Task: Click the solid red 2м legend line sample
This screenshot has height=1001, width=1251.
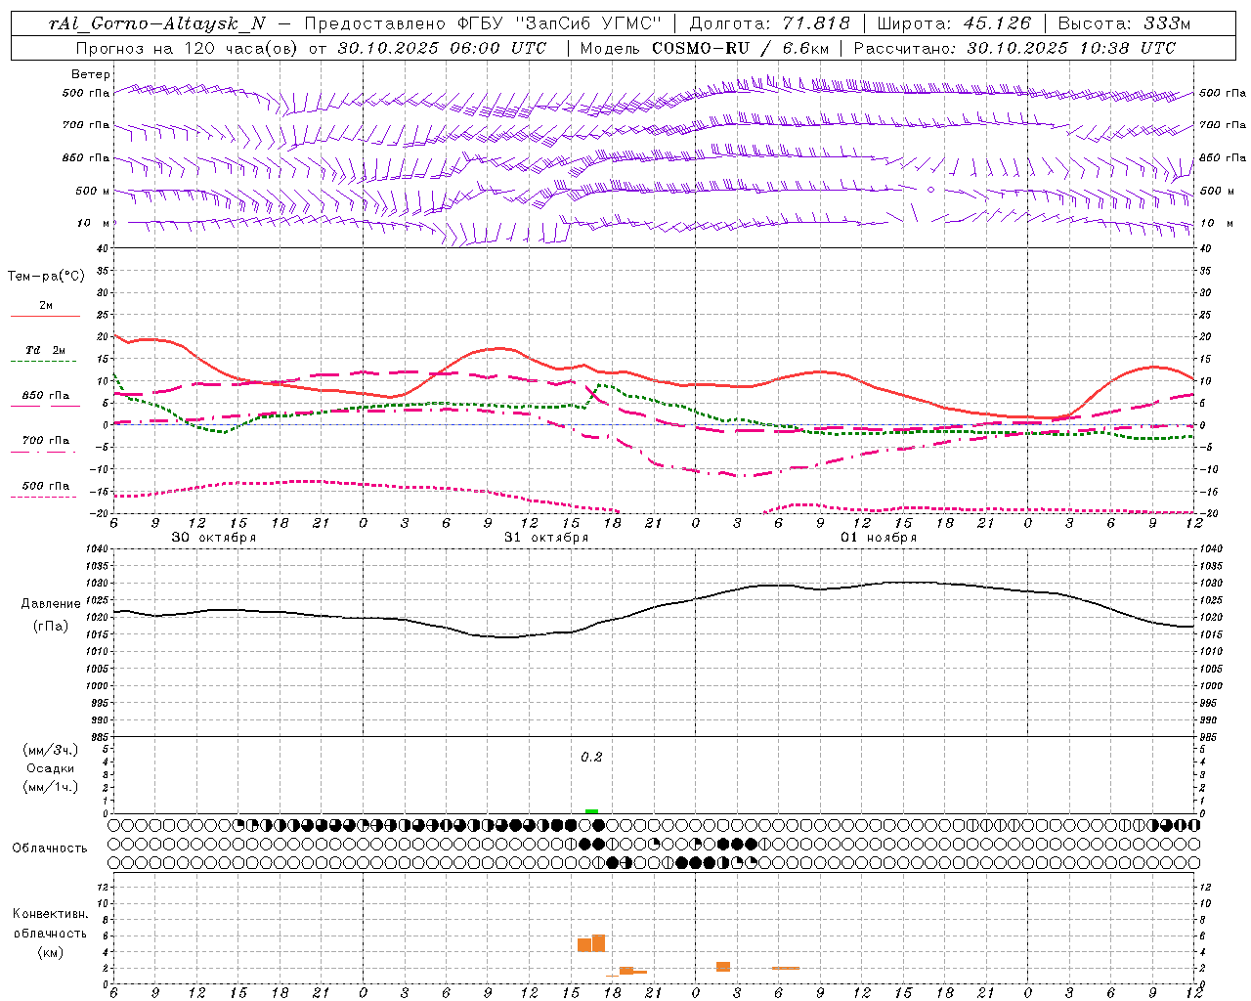Action: point(45,316)
